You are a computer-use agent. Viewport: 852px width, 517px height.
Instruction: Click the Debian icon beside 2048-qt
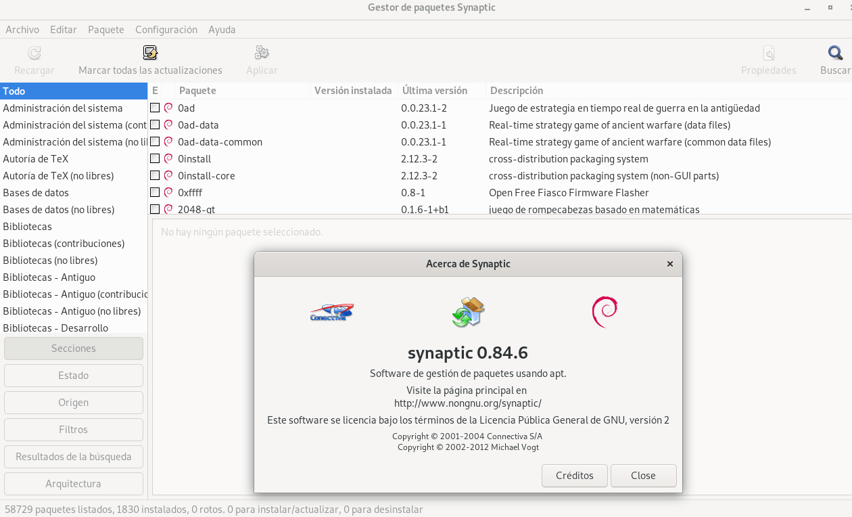pyautogui.click(x=168, y=209)
